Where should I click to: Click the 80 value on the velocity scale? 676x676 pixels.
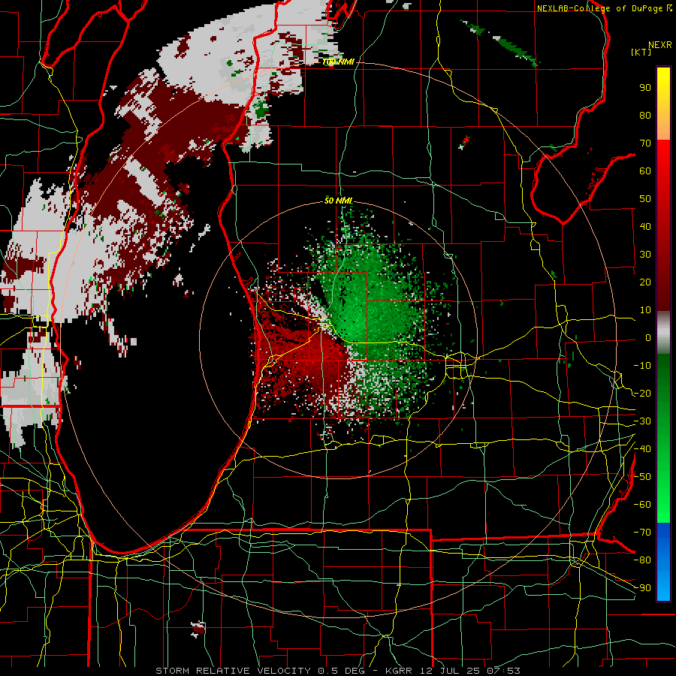coord(645,115)
